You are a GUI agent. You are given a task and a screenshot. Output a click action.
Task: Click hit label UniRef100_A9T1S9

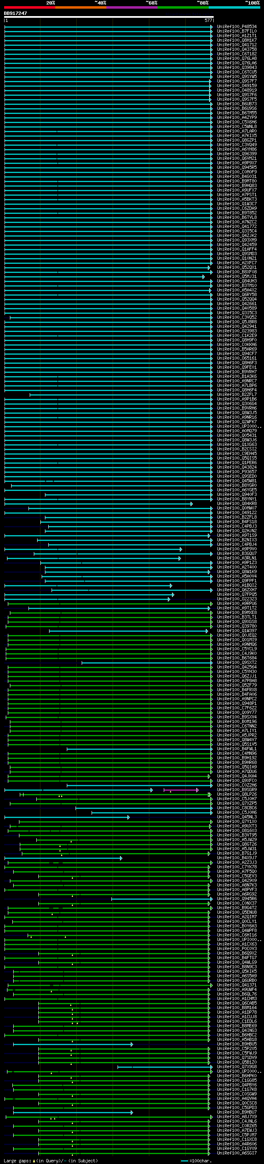(236, 535)
